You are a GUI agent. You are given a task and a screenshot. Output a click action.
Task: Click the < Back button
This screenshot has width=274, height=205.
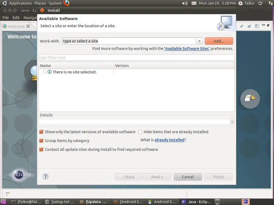(x=129, y=177)
